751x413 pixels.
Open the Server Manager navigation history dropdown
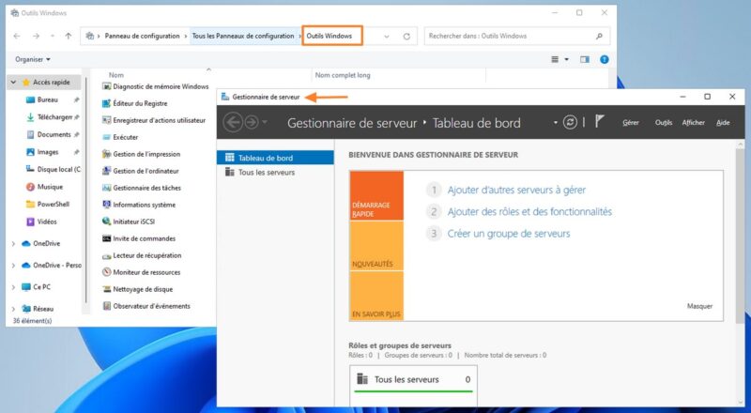265,122
